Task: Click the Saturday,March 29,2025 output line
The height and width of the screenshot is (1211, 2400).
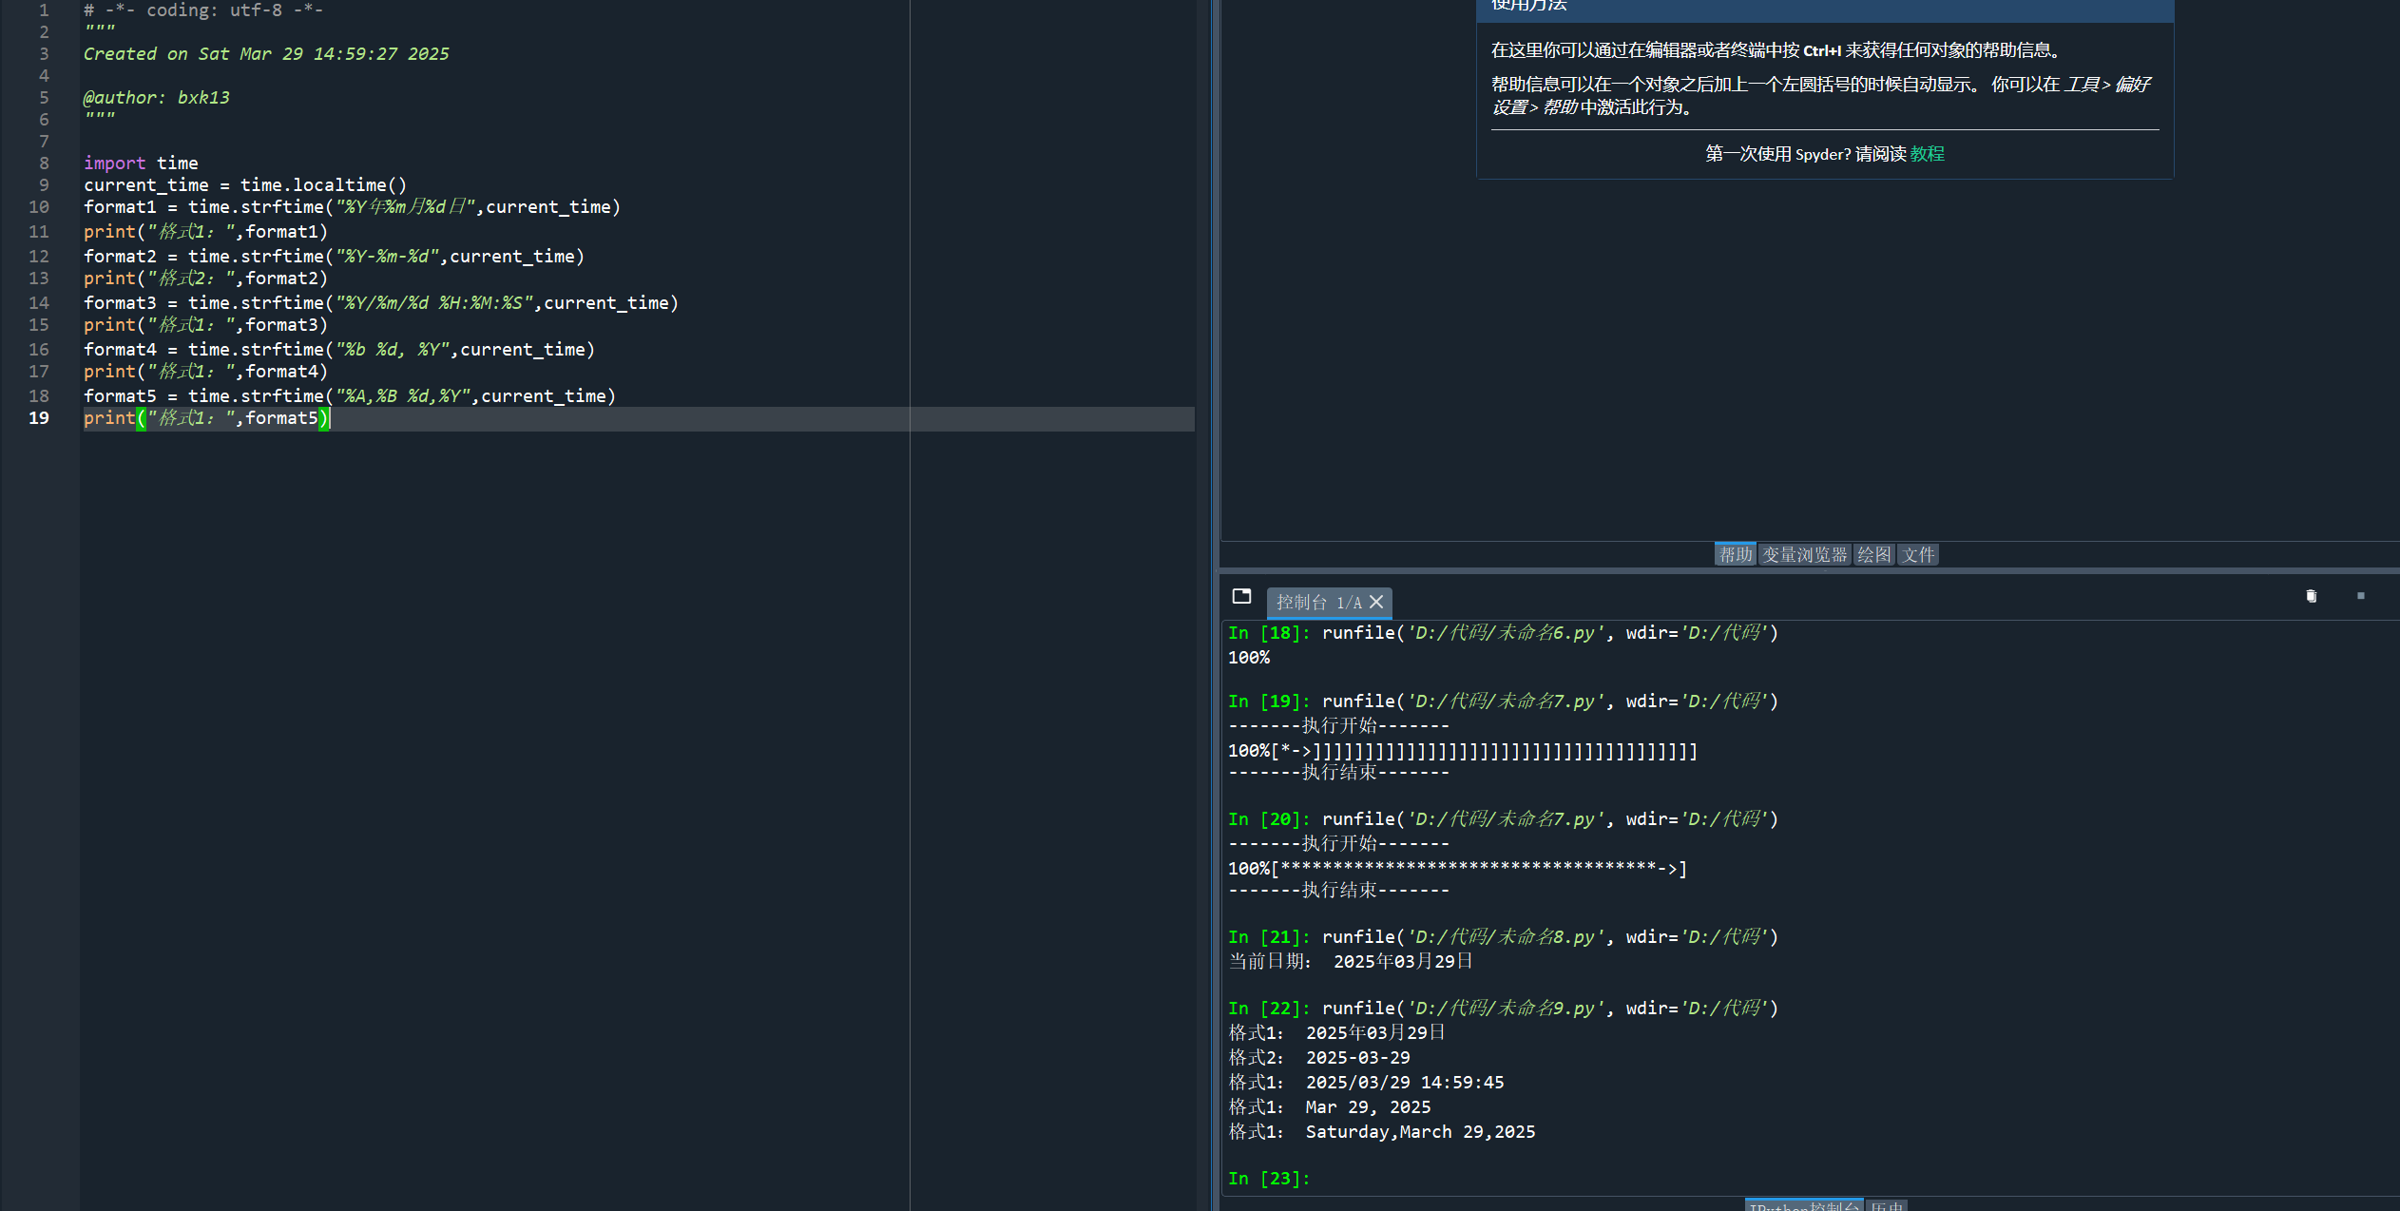Action: click(x=1419, y=1132)
